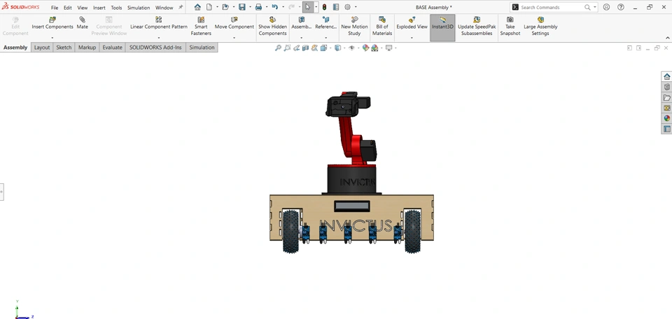672x319 pixels.
Task: Undo the last action
Action: [x=274, y=7]
